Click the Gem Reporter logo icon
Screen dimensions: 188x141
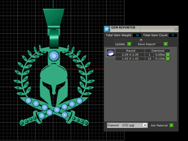click(x=107, y=29)
